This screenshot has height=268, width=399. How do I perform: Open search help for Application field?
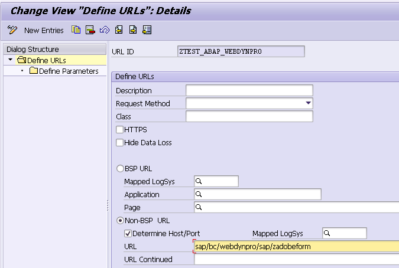199,194
